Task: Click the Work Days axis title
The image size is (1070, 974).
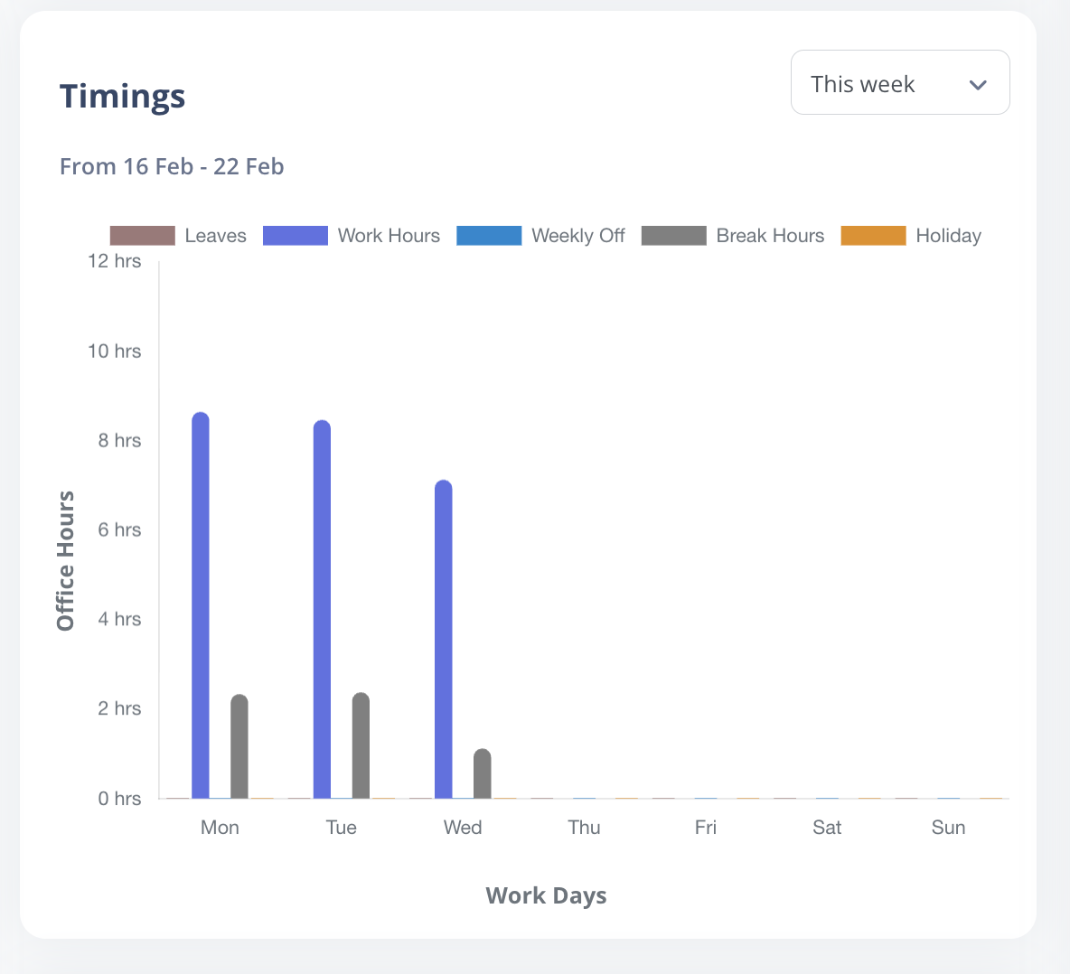Action: coord(546,895)
